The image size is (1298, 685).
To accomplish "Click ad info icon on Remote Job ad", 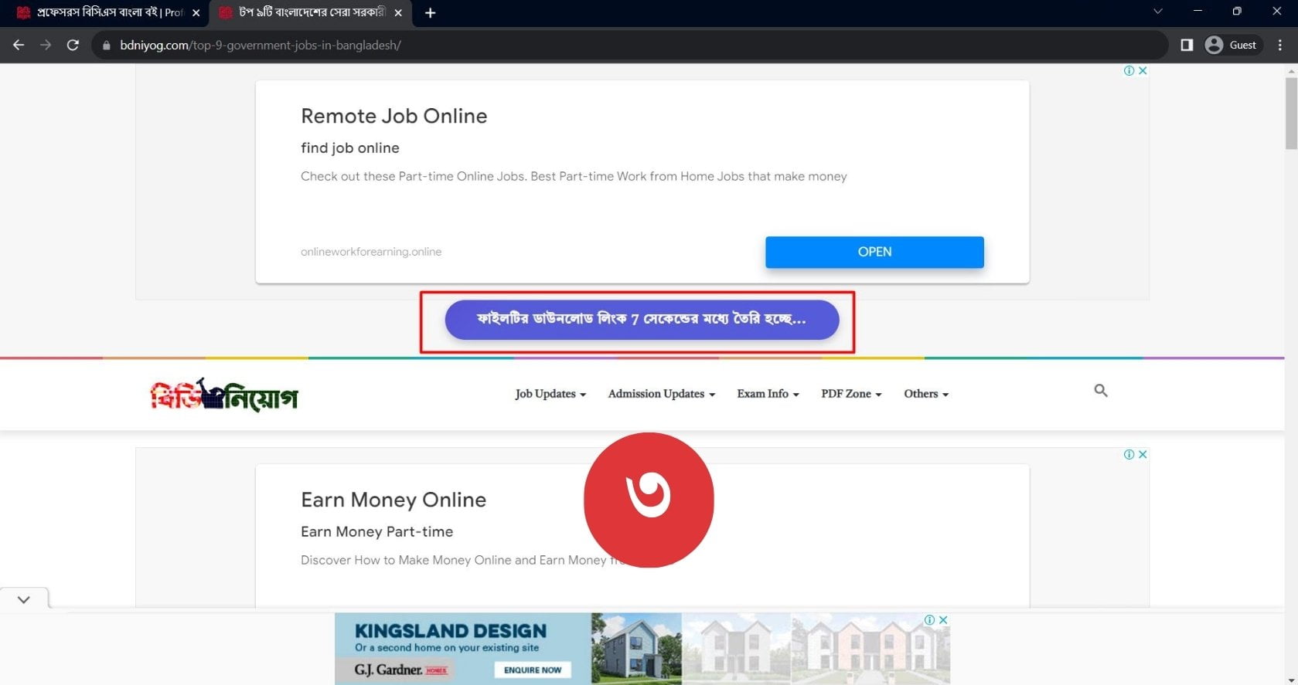I will coord(1129,70).
